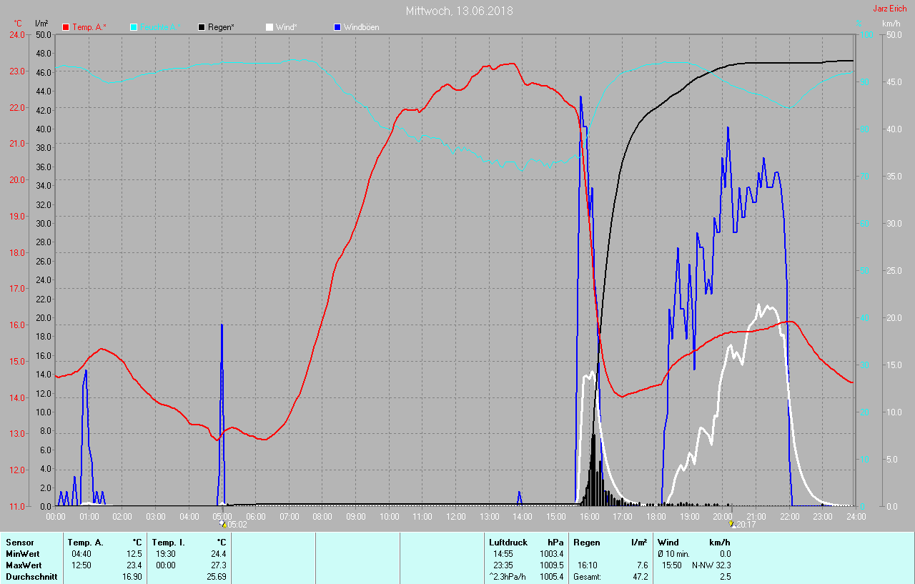Click the wind maximum time '15:50'
The height and width of the screenshot is (584, 915).
pyautogui.click(x=673, y=565)
